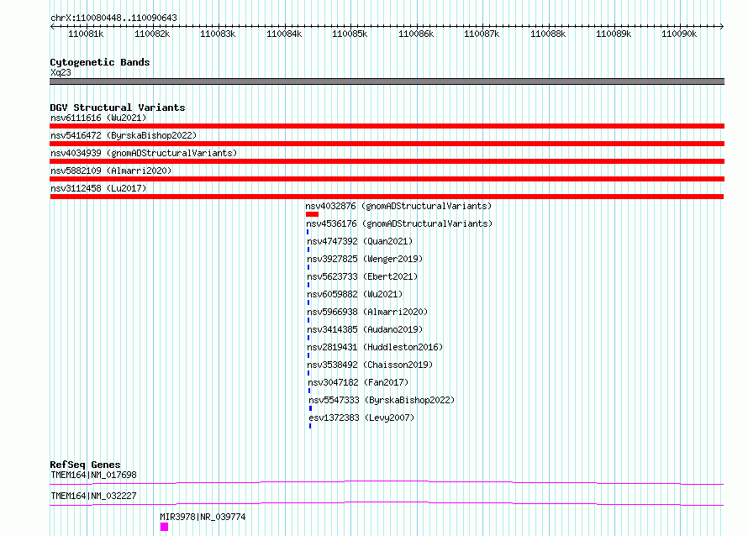Click nsv2819431 (Huddleston2016) label
Viewport: 748px width, 536px height.
375,347
